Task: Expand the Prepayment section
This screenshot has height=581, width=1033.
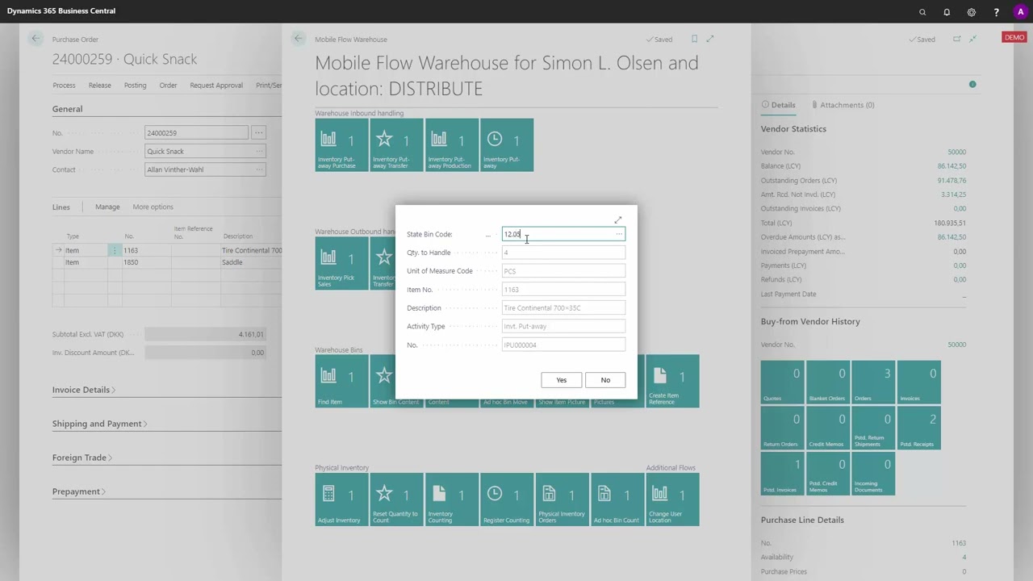Action: [x=78, y=491]
